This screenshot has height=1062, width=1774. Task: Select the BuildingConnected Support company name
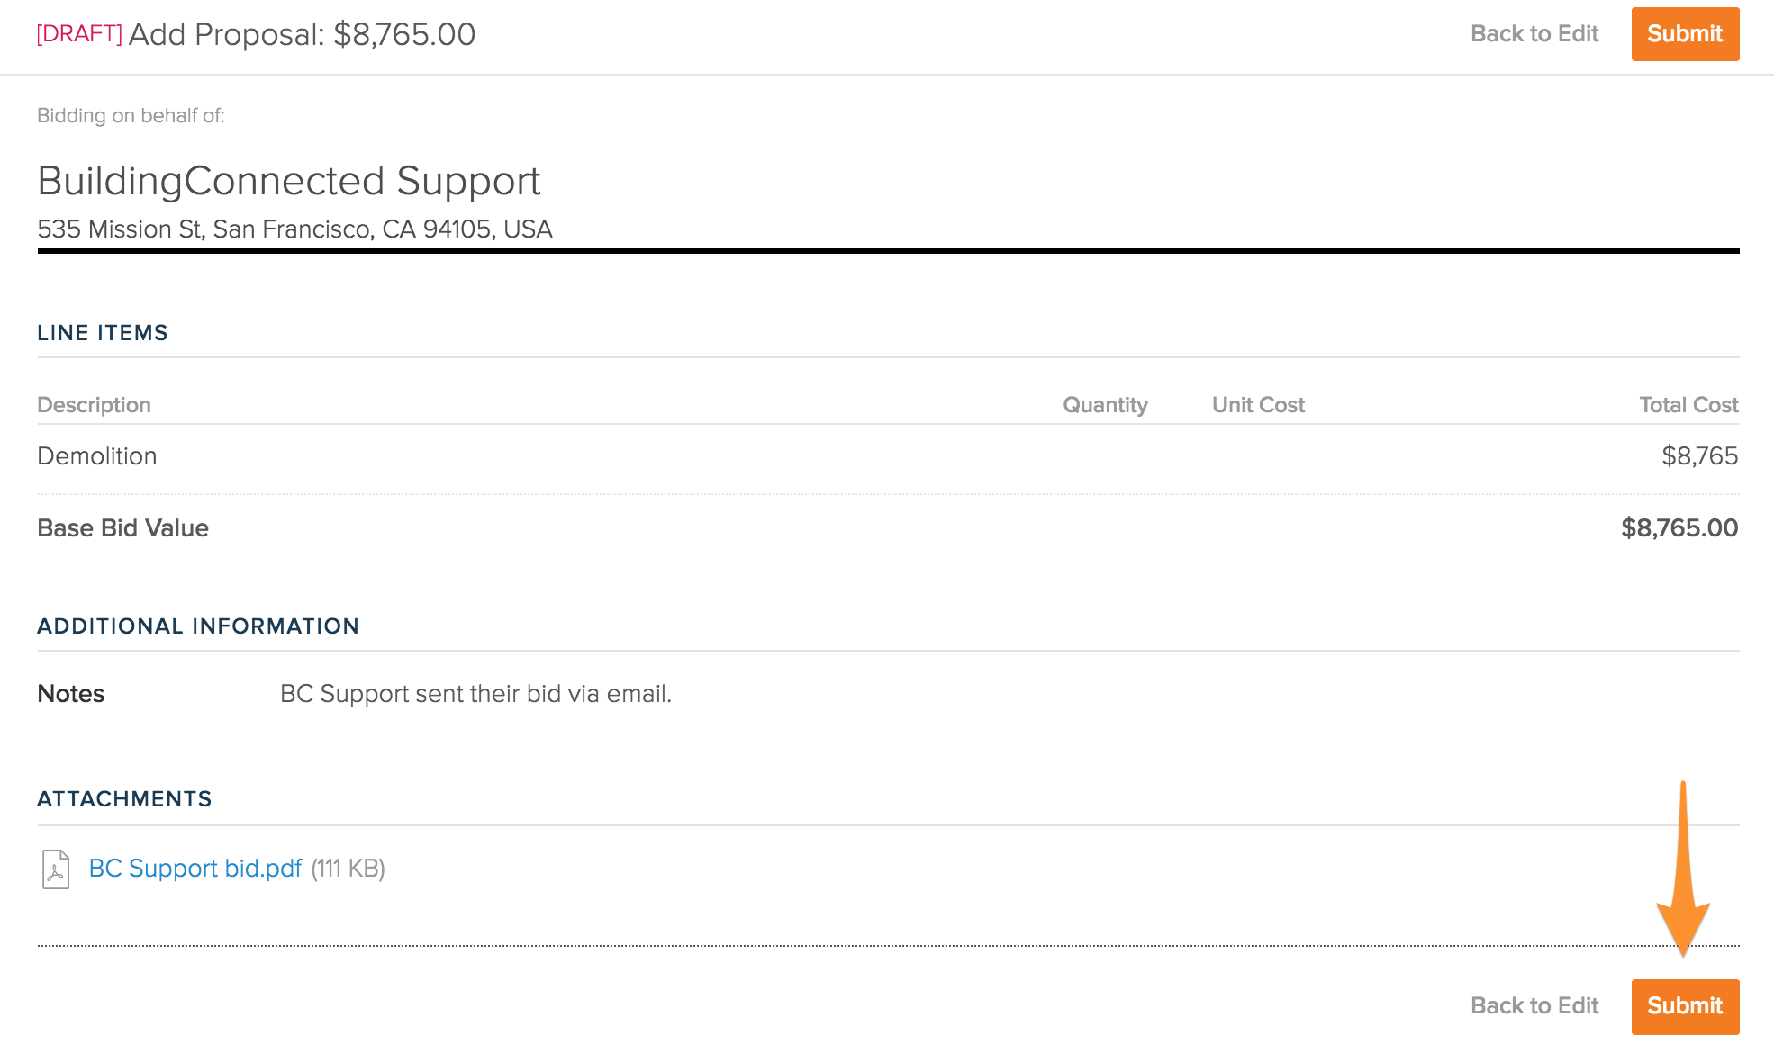[288, 181]
